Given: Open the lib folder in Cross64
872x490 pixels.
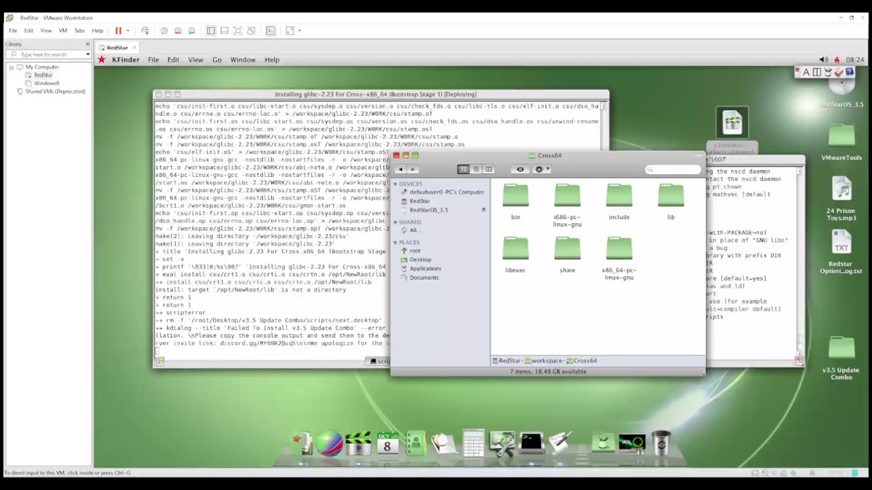Looking at the screenshot, I should 671,196.
